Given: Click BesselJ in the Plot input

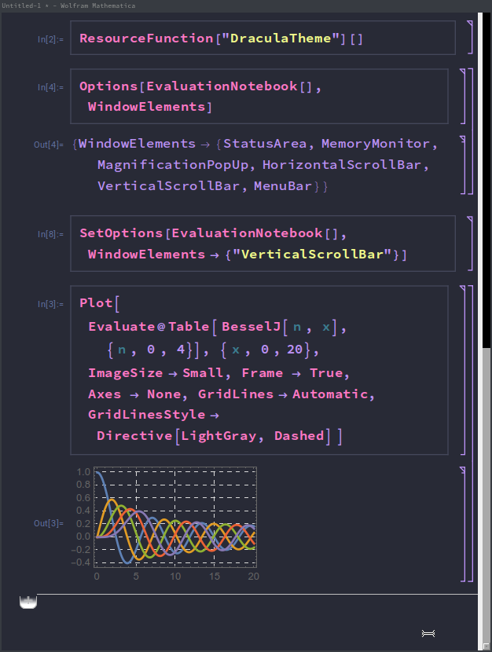Looking at the screenshot, I should tap(252, 327).
